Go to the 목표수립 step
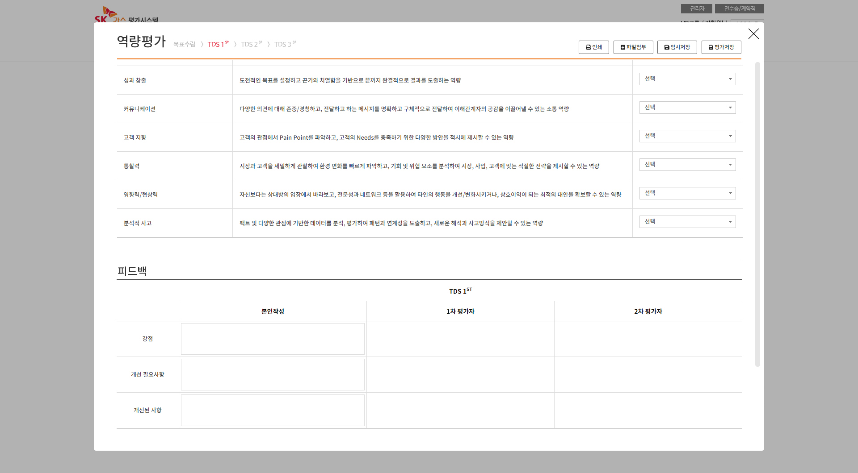 (x=184, y=44)
